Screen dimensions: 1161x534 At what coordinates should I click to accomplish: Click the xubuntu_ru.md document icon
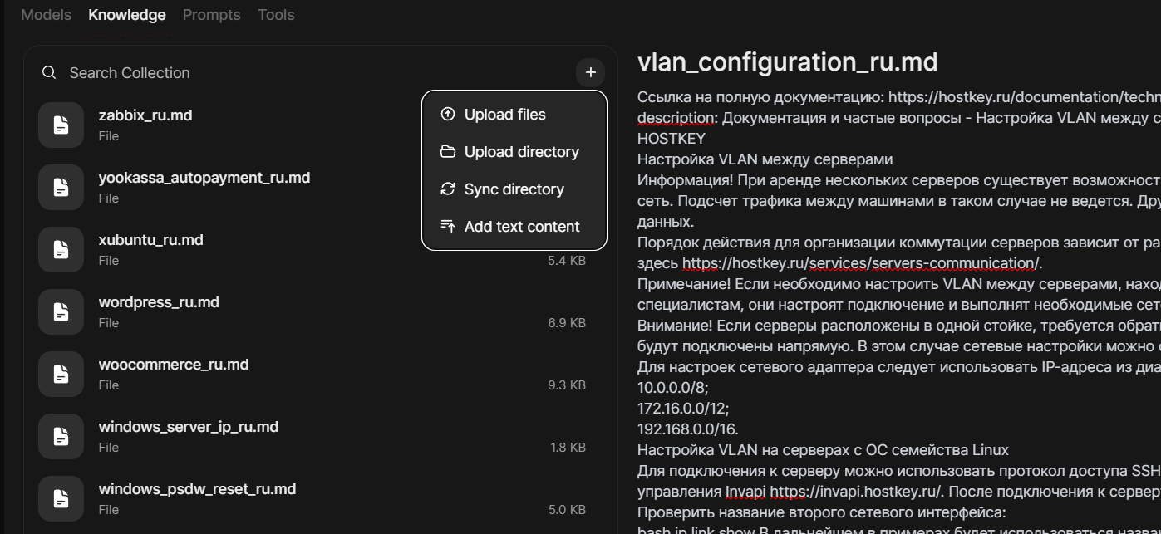point(61,250)
